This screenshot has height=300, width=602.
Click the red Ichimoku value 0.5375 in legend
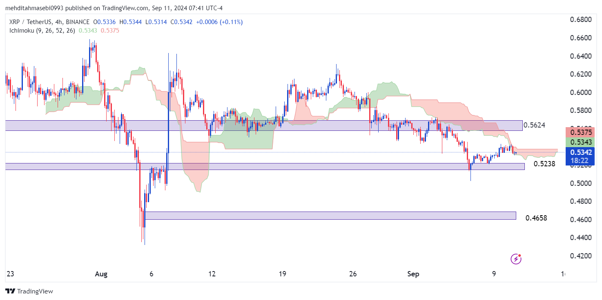point(110,30)
